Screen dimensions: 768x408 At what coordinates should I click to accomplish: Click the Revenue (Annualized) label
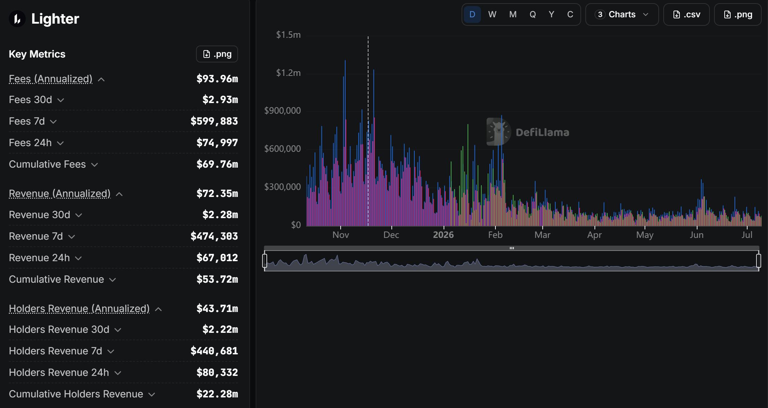point(60,193)
